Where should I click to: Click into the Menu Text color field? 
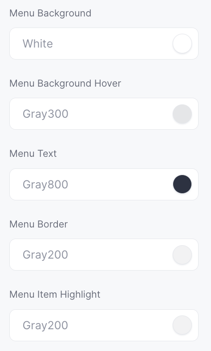[x=104, y=184]
